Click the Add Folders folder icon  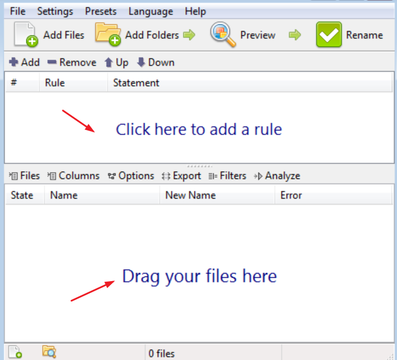coord(108,34)
